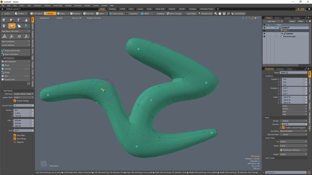Open the Edit Mode dropdown

point(23,94)
